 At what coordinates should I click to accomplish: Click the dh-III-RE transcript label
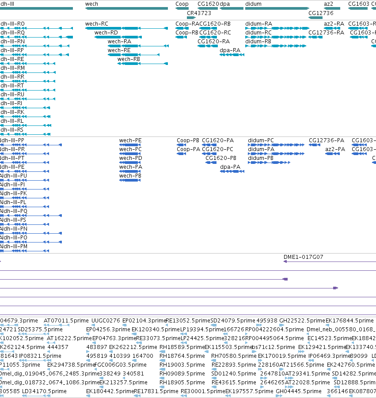pyautogui.click(x=12, y=59)
